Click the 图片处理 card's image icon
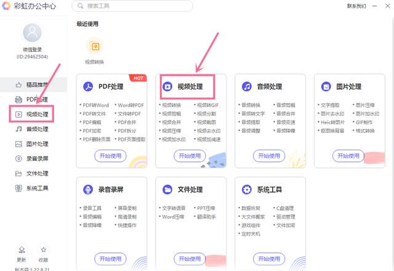The width and height of the screenshot is (394, 271). tap(326, 86)
